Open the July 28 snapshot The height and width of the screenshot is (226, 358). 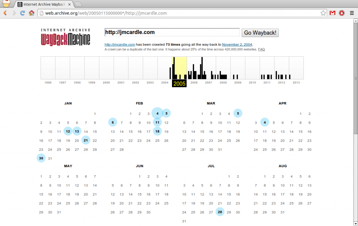click(220, 212)
